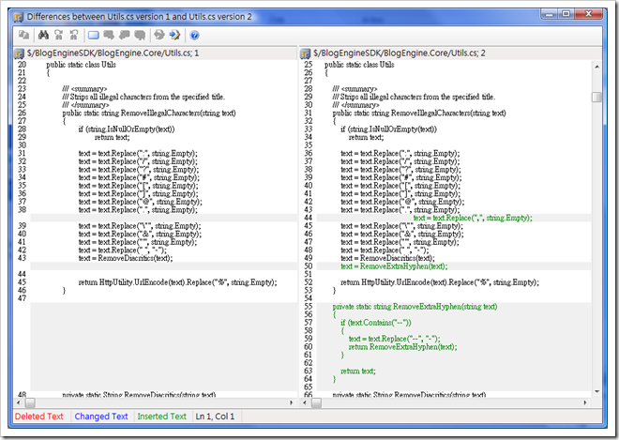Close the differences window
The height and width of the screenshot is (440, 619).
[588, 14]
